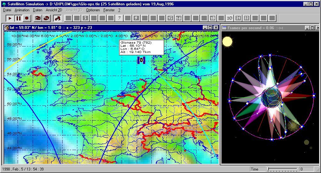The image size is (321, 173).
Task: Expand the Optionen menu
Action: click(x=93, y=10)
